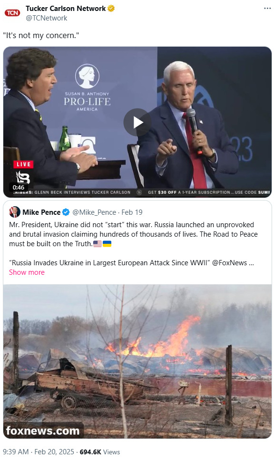
Task: Click the Feb 19 quoted tweet date
Action: pos(132,212)
